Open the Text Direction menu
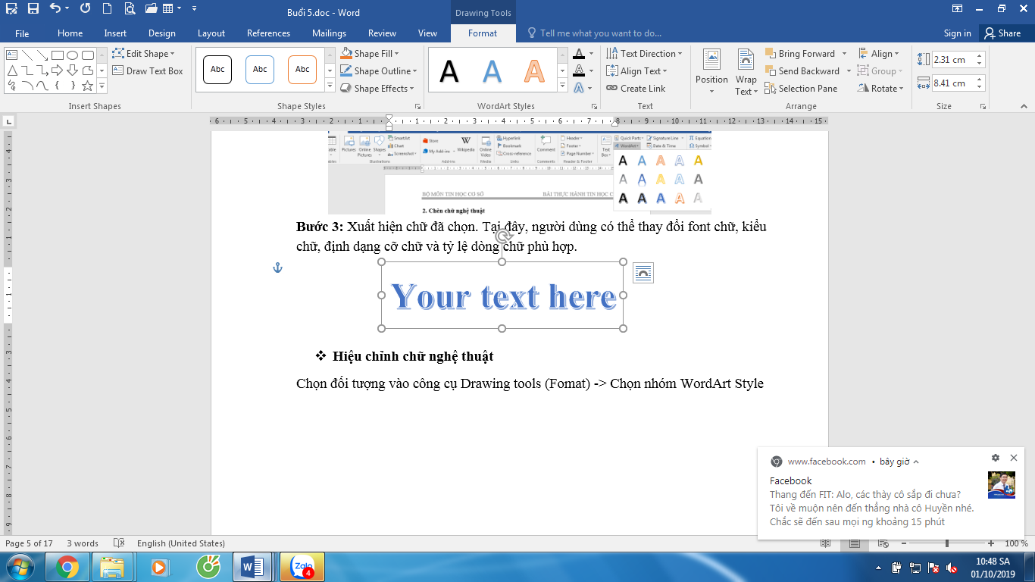This screenshot has width=1035, height=582. [645, 54]
